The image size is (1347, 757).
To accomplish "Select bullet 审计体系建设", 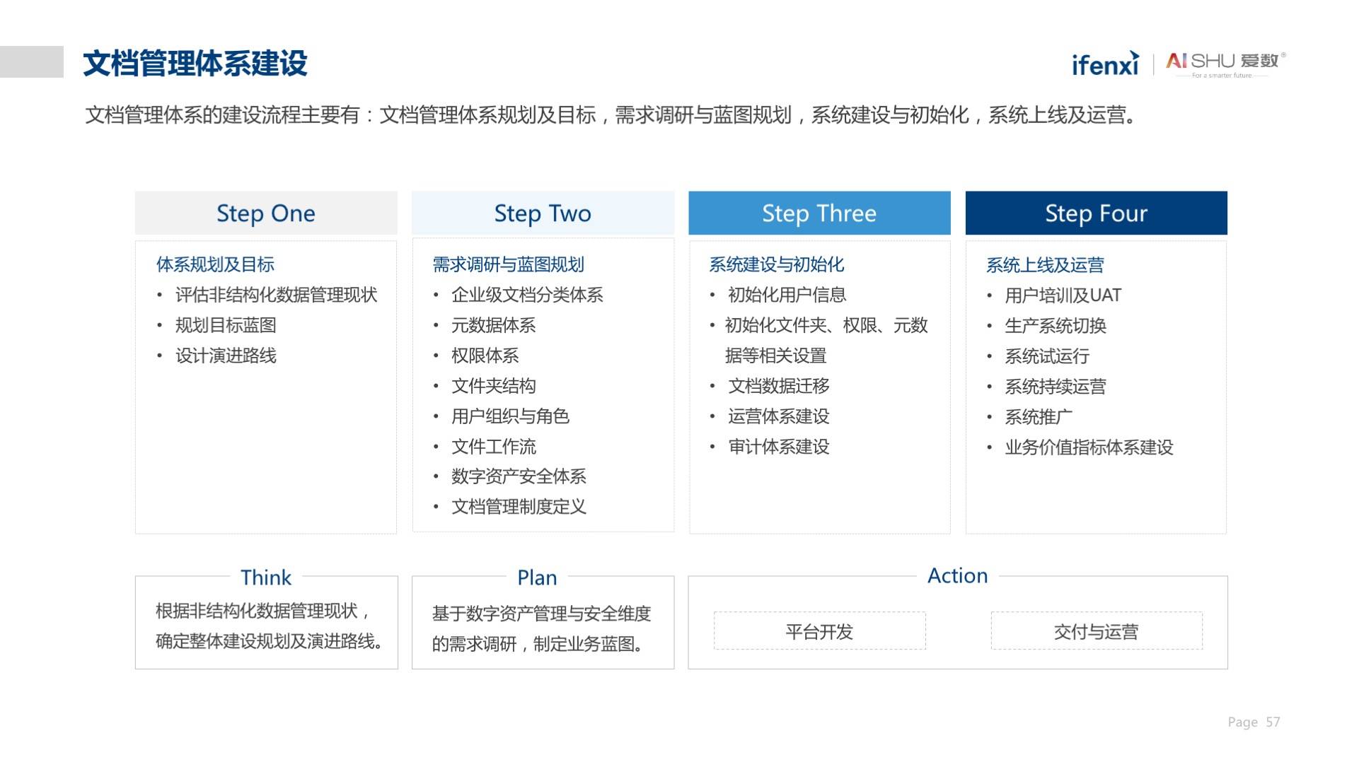I will (x=778, y=447).
